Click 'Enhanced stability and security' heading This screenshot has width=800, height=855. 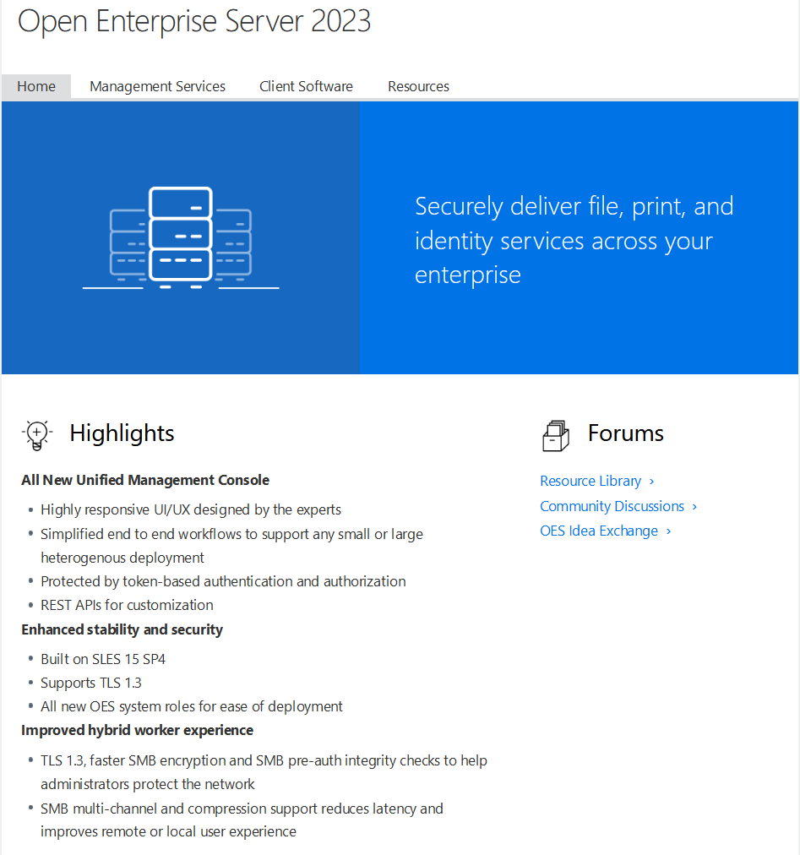point(122,629)
